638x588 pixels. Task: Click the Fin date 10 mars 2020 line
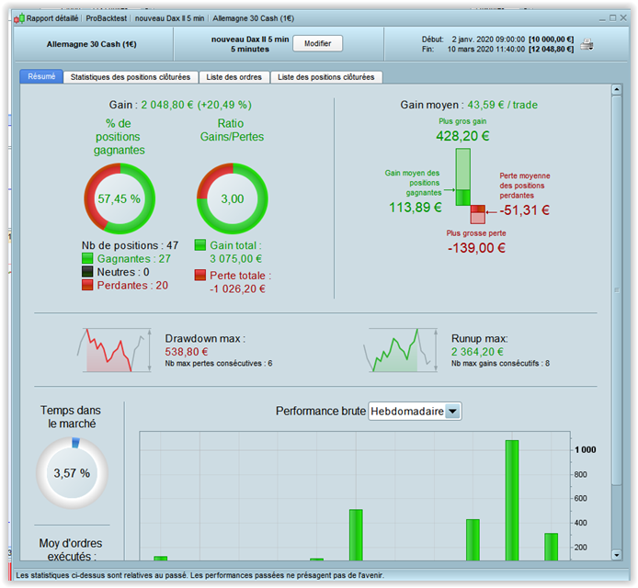(x=497, y=49)
